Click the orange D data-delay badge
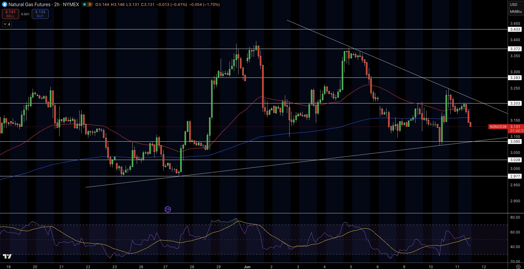The width and height of the screenshot is (524, 269). click(x=90, y=4)
